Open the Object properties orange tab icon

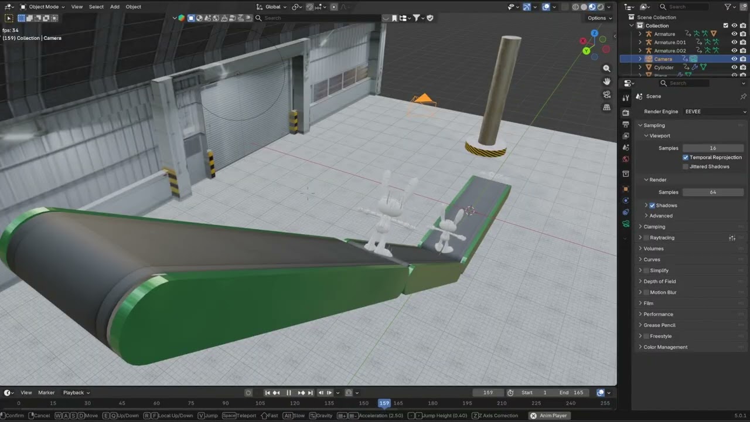[626, 189]
